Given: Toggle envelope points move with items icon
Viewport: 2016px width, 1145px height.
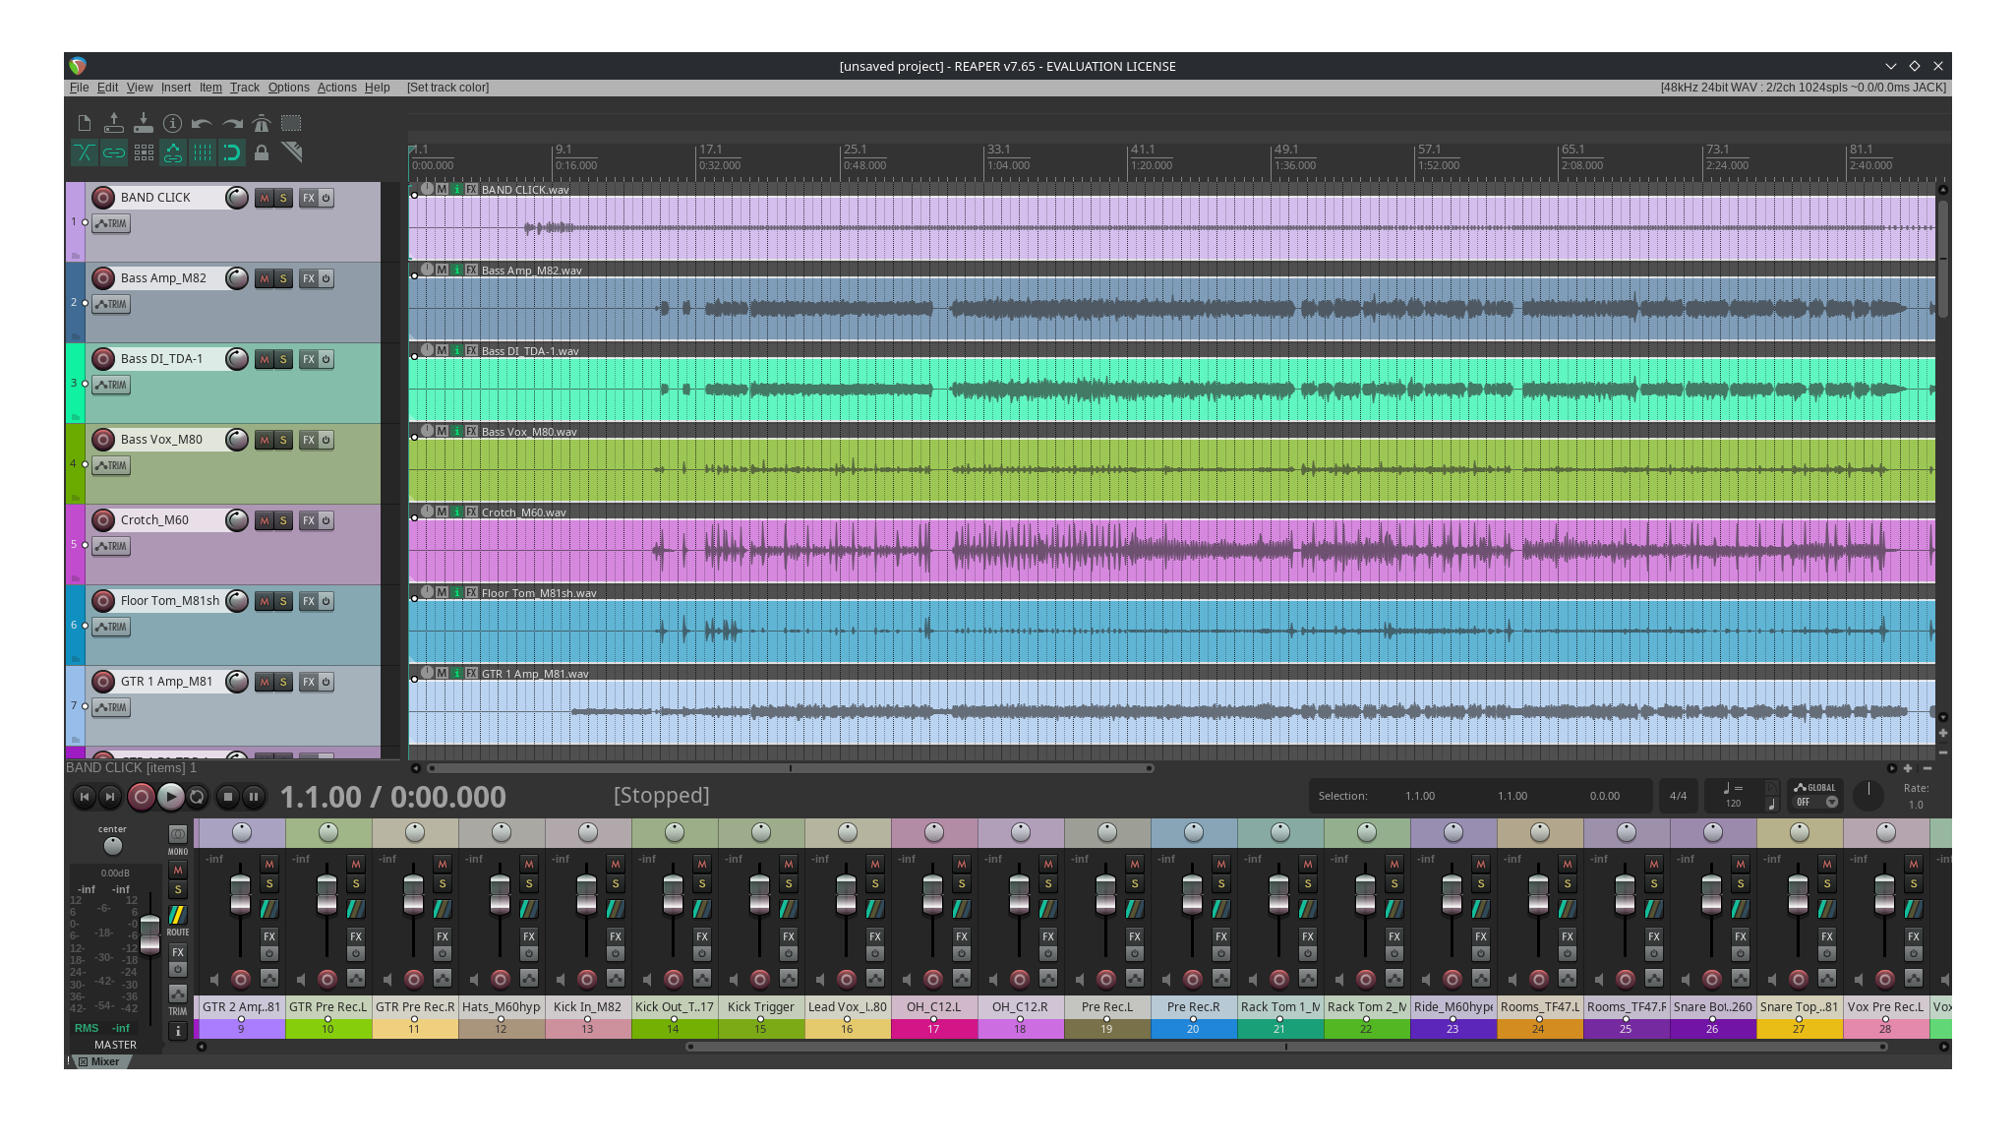Looking at the screenshot, I should pos(173,152).
